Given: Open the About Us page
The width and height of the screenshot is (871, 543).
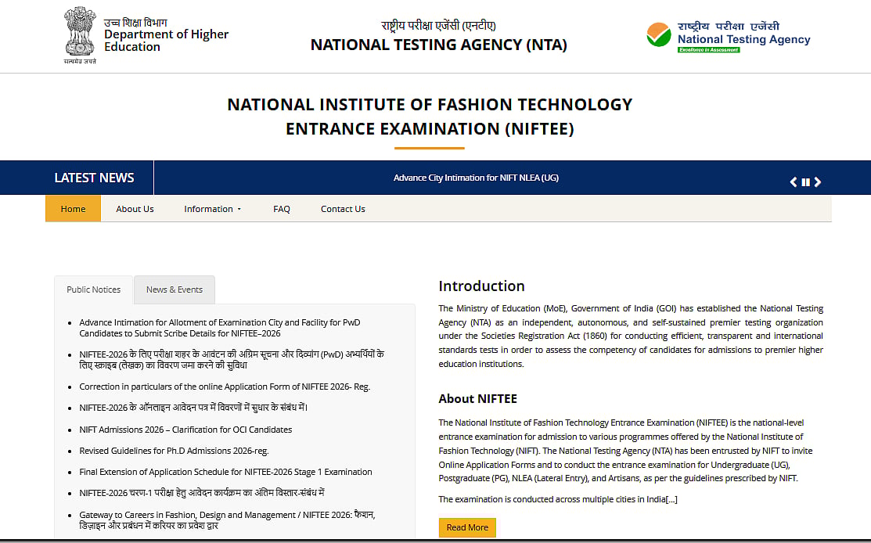Looking at the screenshot, I should [134, 208].
